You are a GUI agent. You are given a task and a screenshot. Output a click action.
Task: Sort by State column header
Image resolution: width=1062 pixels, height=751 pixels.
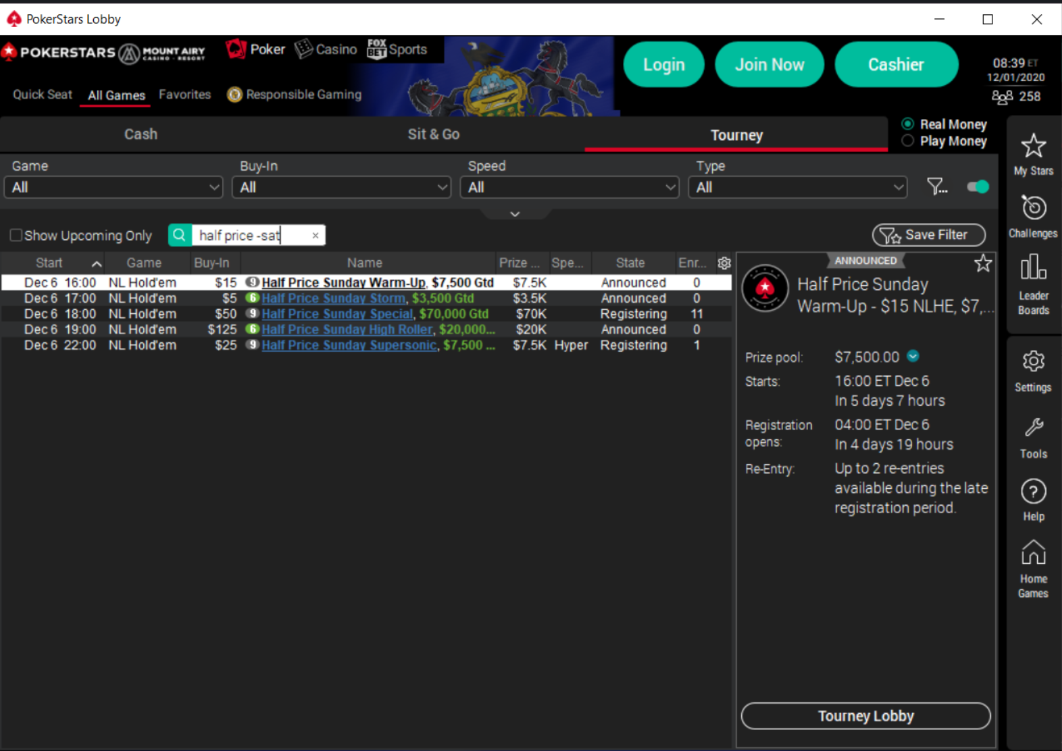pyautogui.click(x=630, y=263)
